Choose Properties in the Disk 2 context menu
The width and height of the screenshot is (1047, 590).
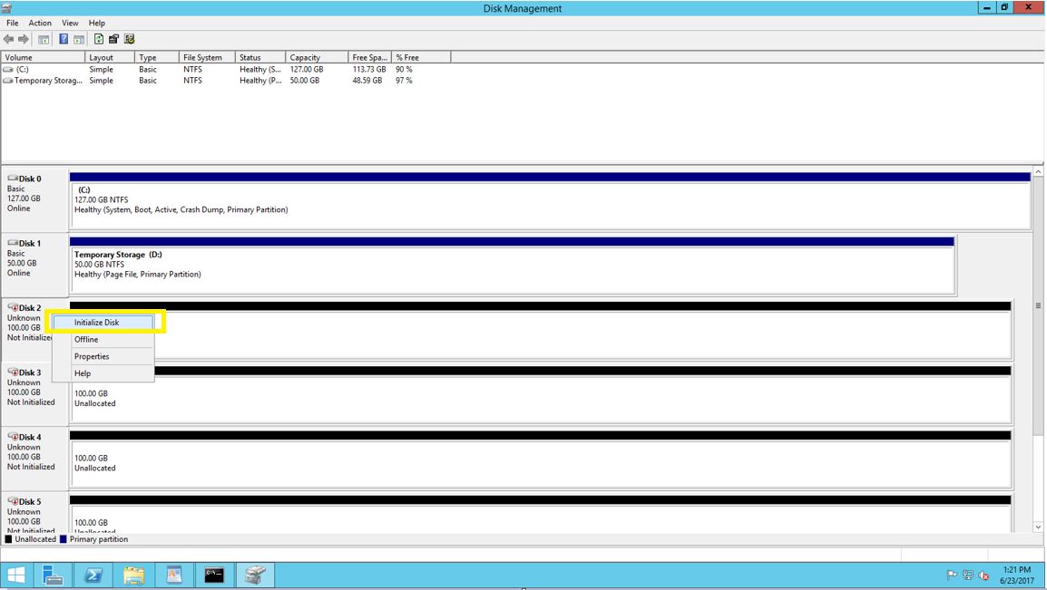pyautogui.click(x=91, y=356)
